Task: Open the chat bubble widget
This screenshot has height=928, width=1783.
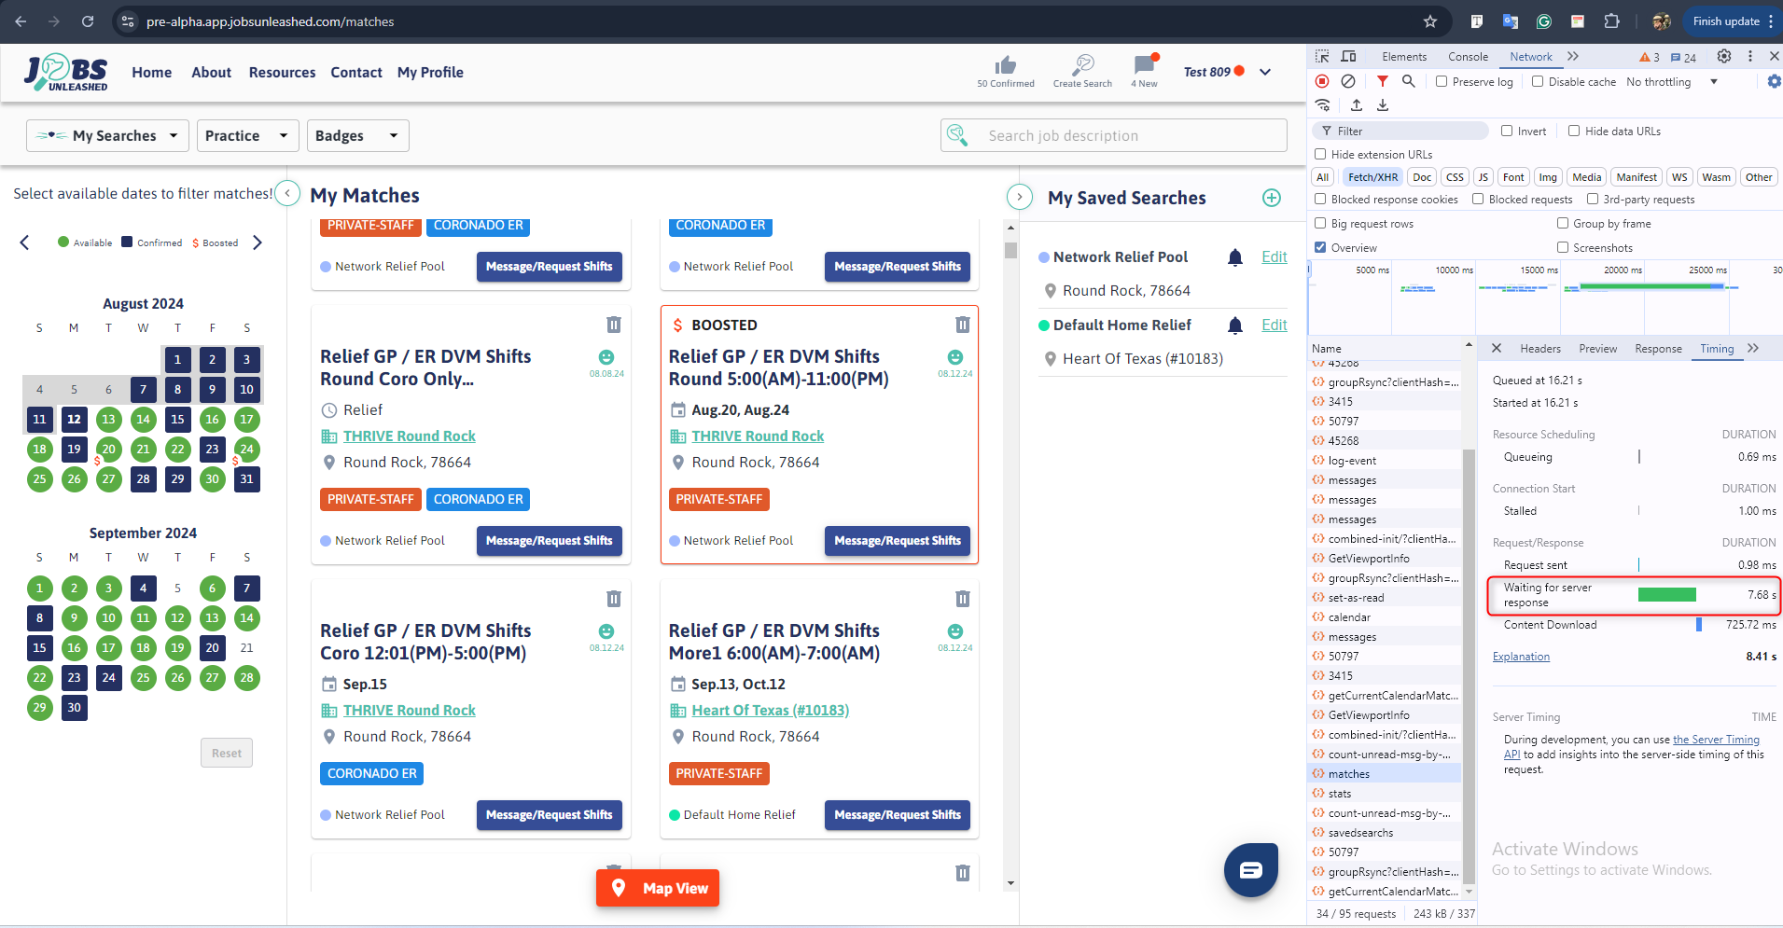Action: click(x=1250, y=869)
